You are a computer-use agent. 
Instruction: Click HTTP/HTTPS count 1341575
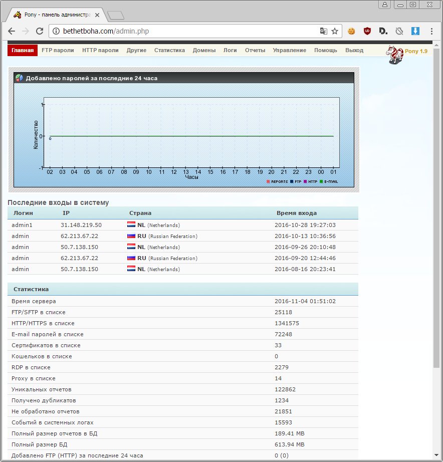(287, 323)
